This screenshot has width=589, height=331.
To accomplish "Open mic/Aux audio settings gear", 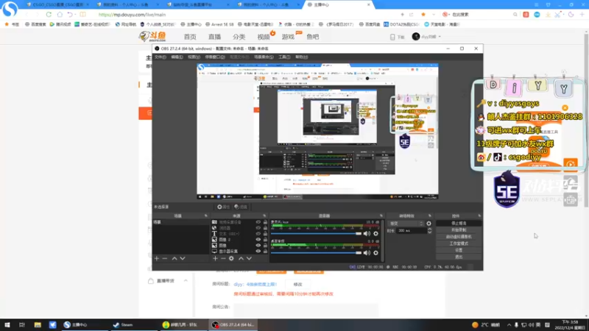I will point(375,233).
